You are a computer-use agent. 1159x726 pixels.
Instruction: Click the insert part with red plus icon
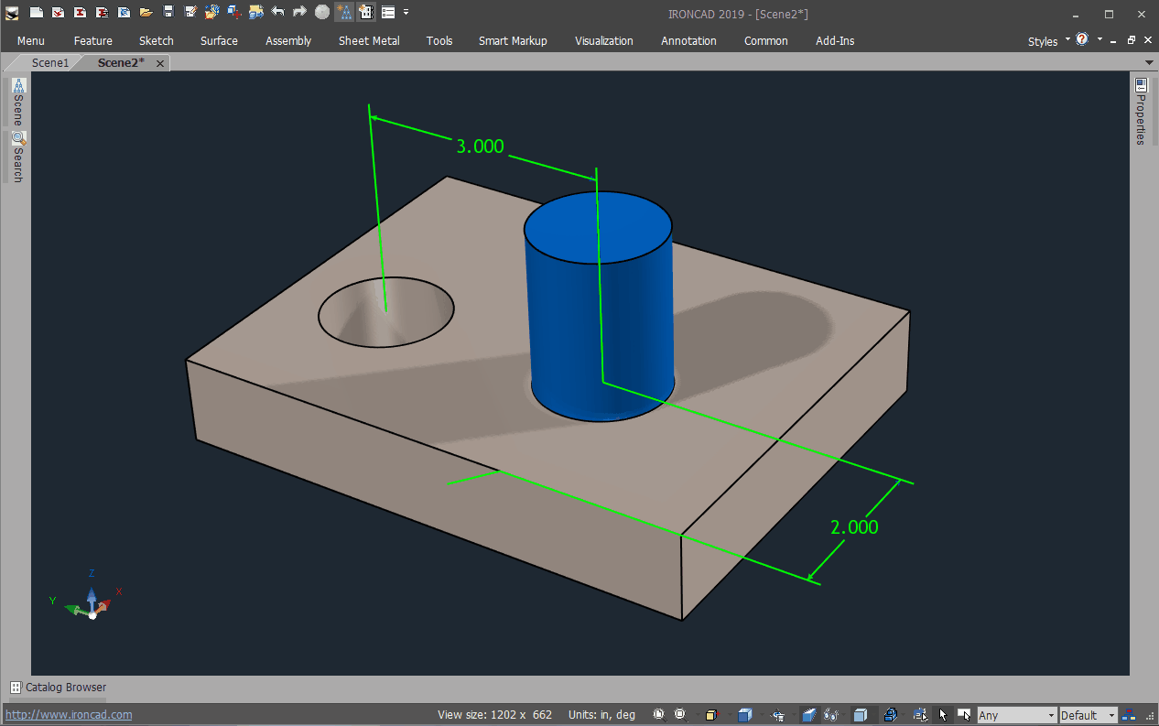pos(233,13)
